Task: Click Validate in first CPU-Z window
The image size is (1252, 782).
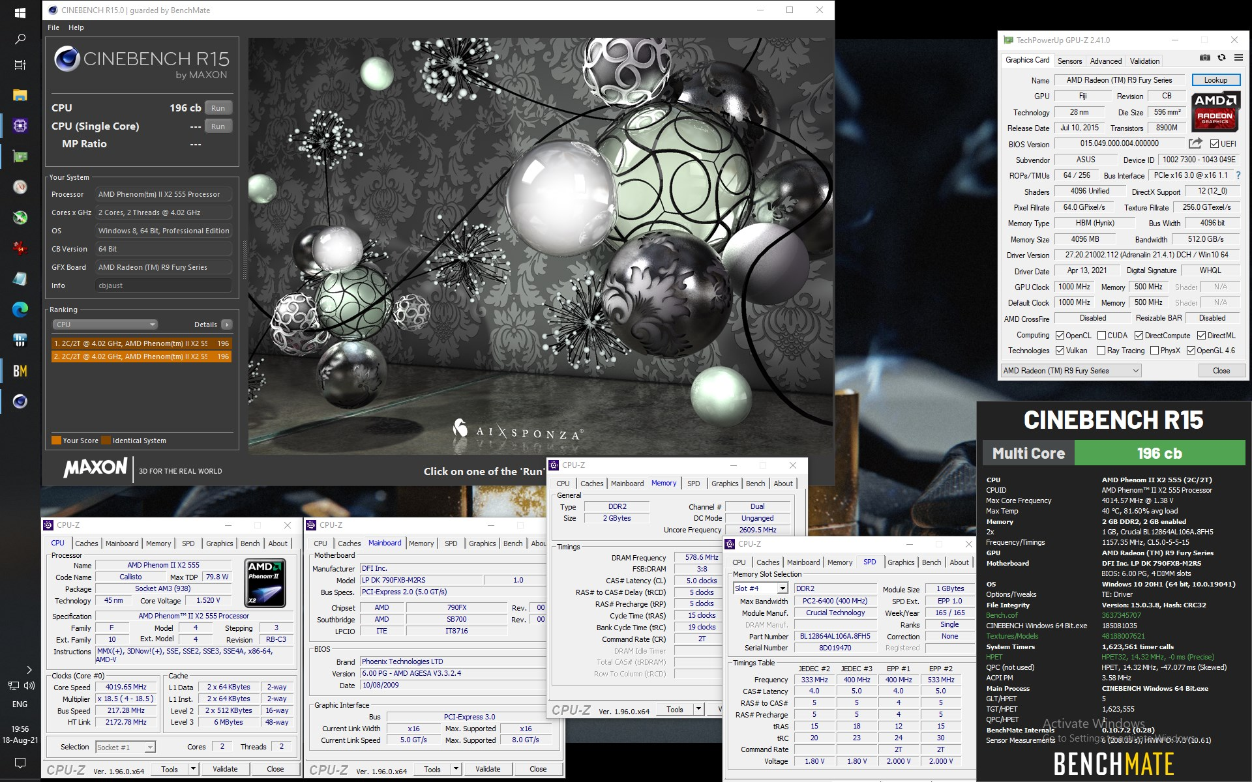Action: [225, 769]
